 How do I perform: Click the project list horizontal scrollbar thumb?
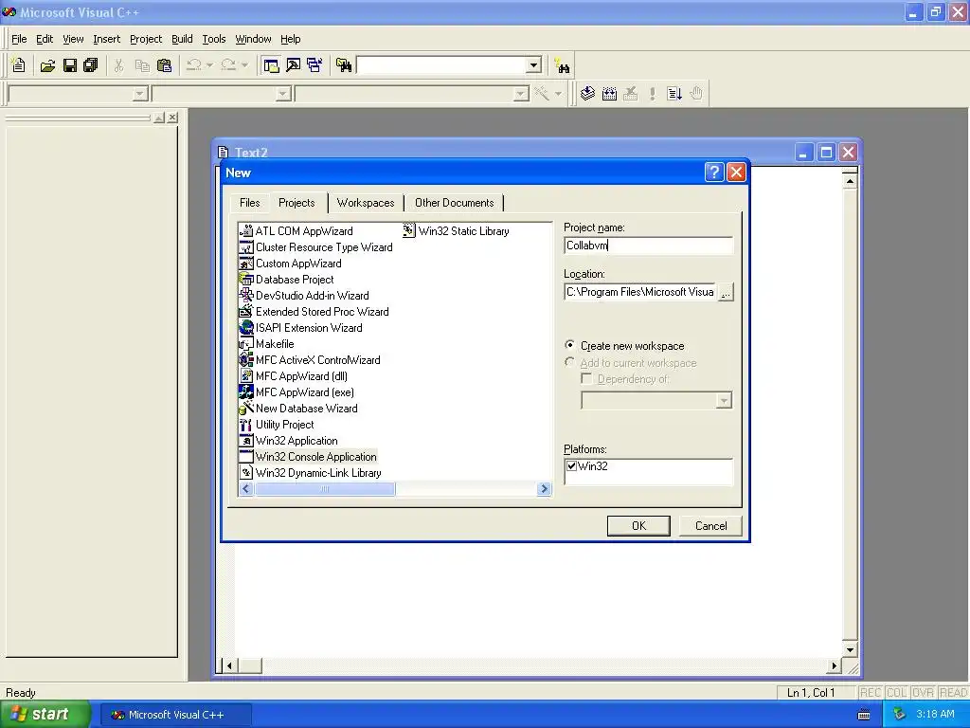(325, 489)
